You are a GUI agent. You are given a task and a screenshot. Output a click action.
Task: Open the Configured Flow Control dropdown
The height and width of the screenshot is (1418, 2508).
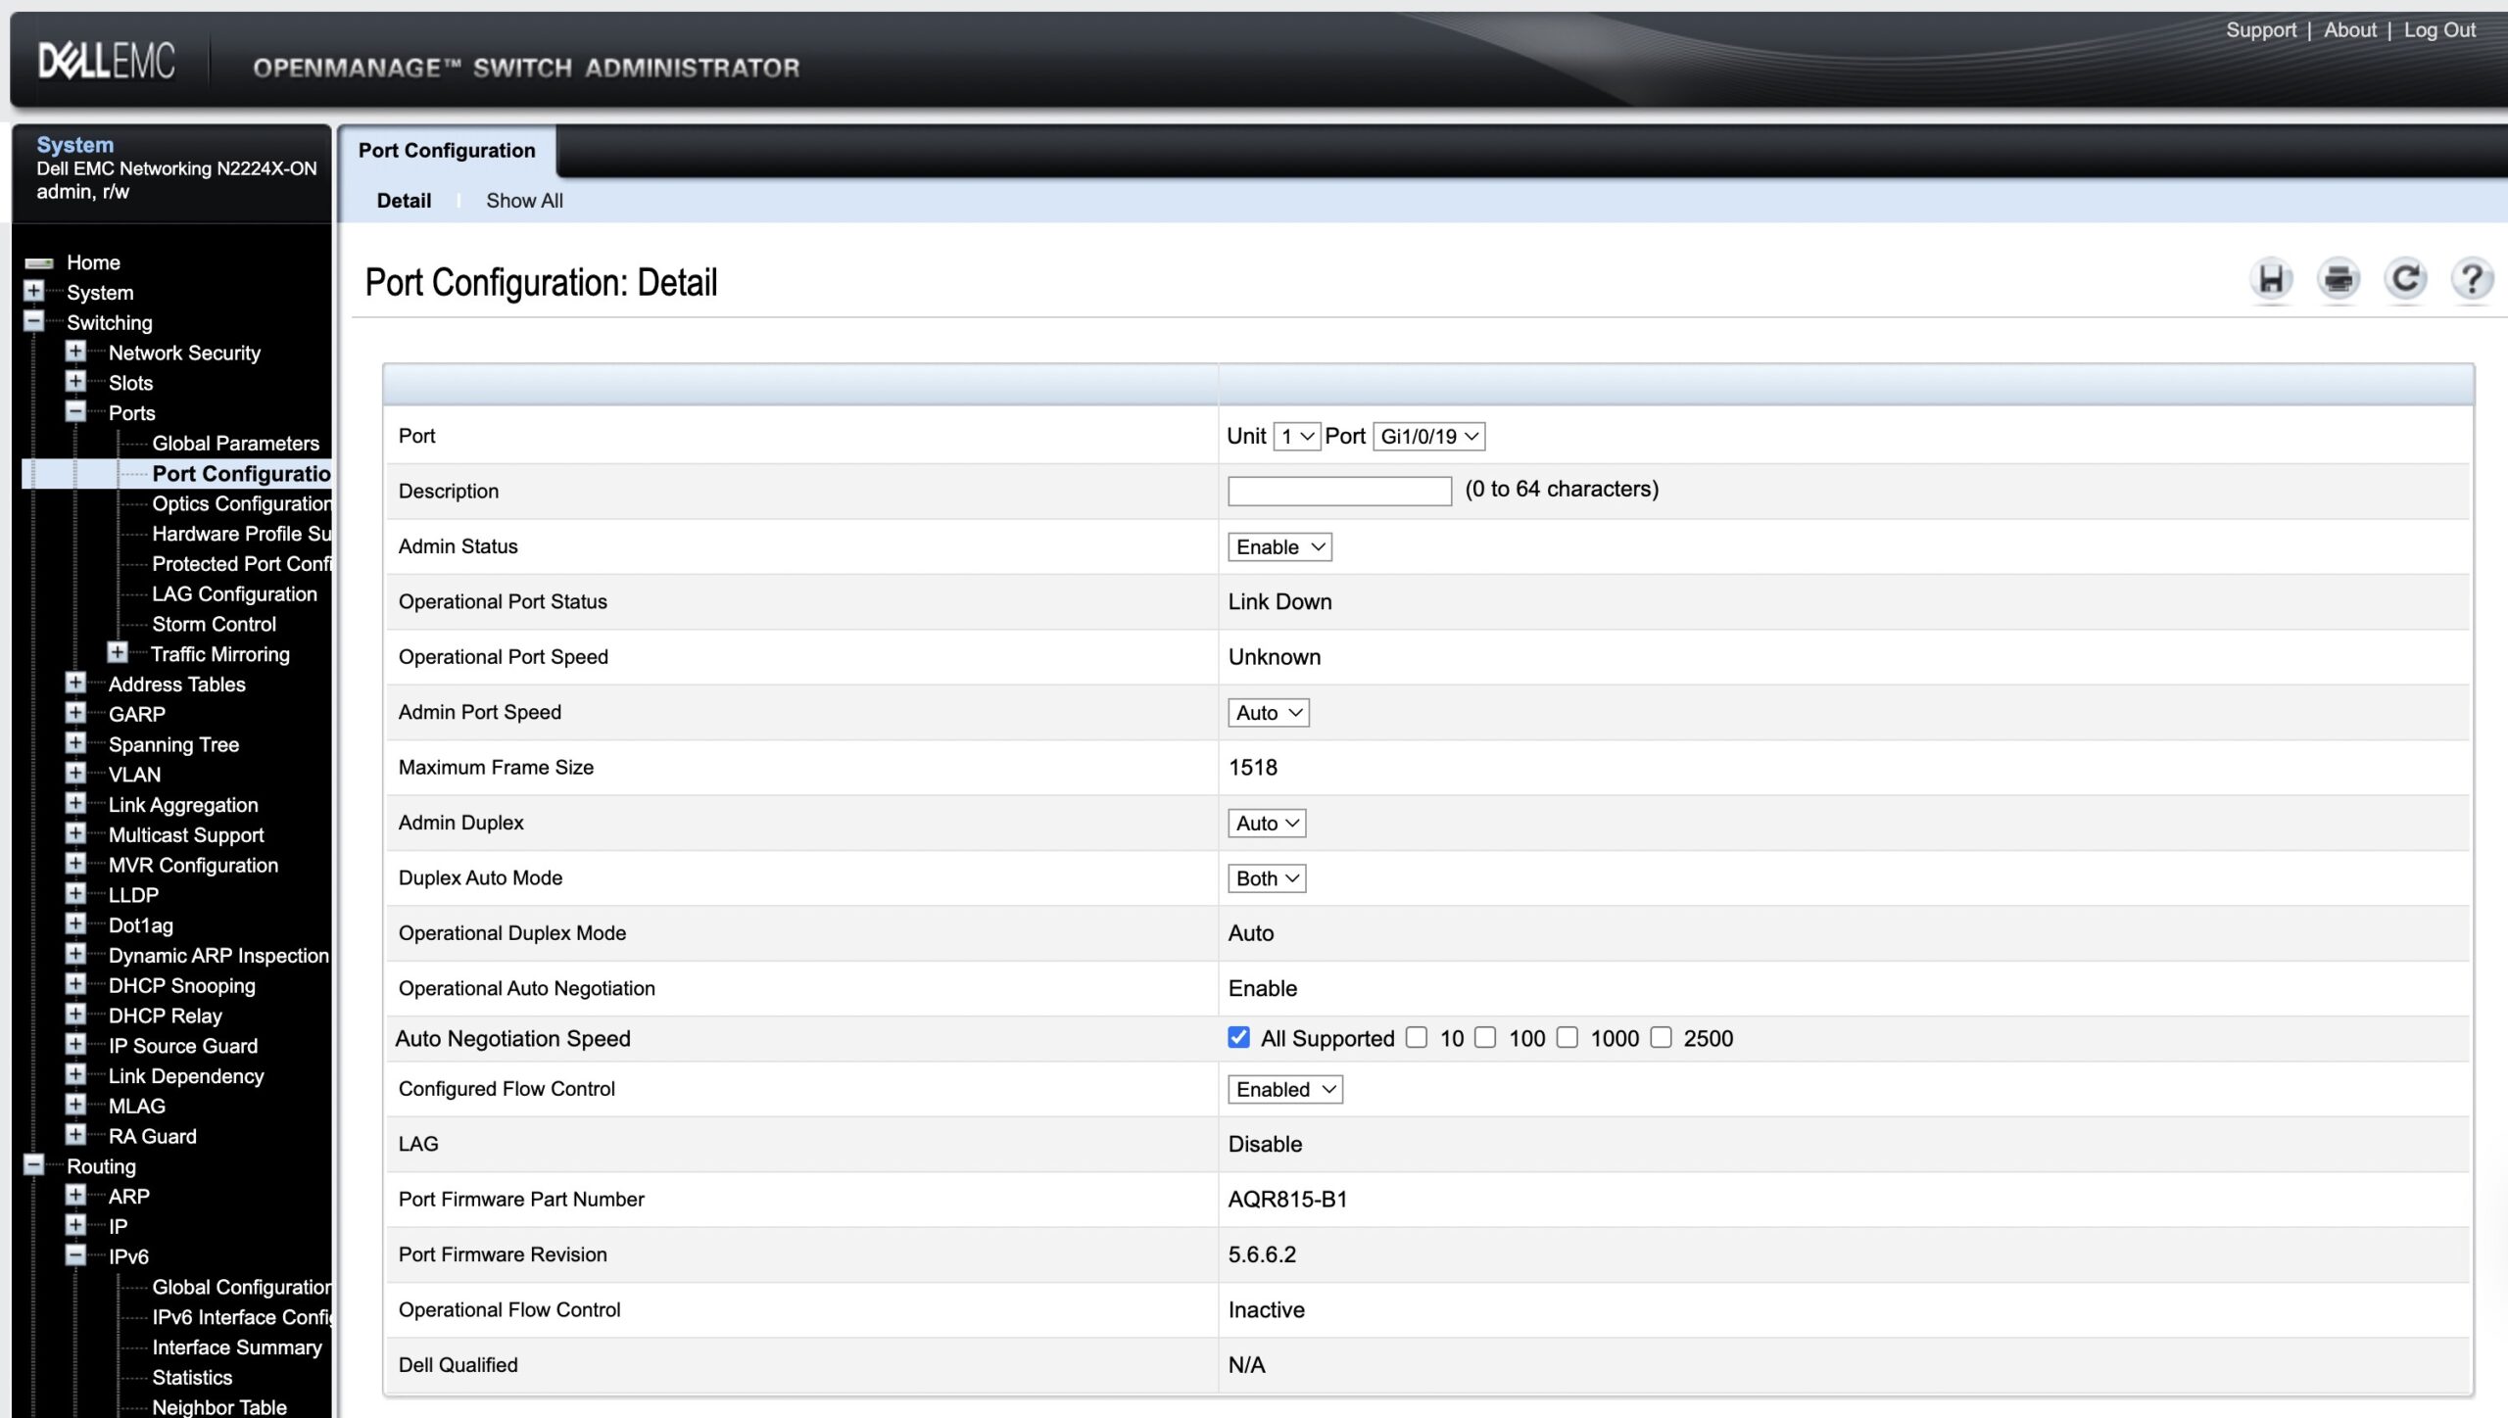point(1284,1090)
